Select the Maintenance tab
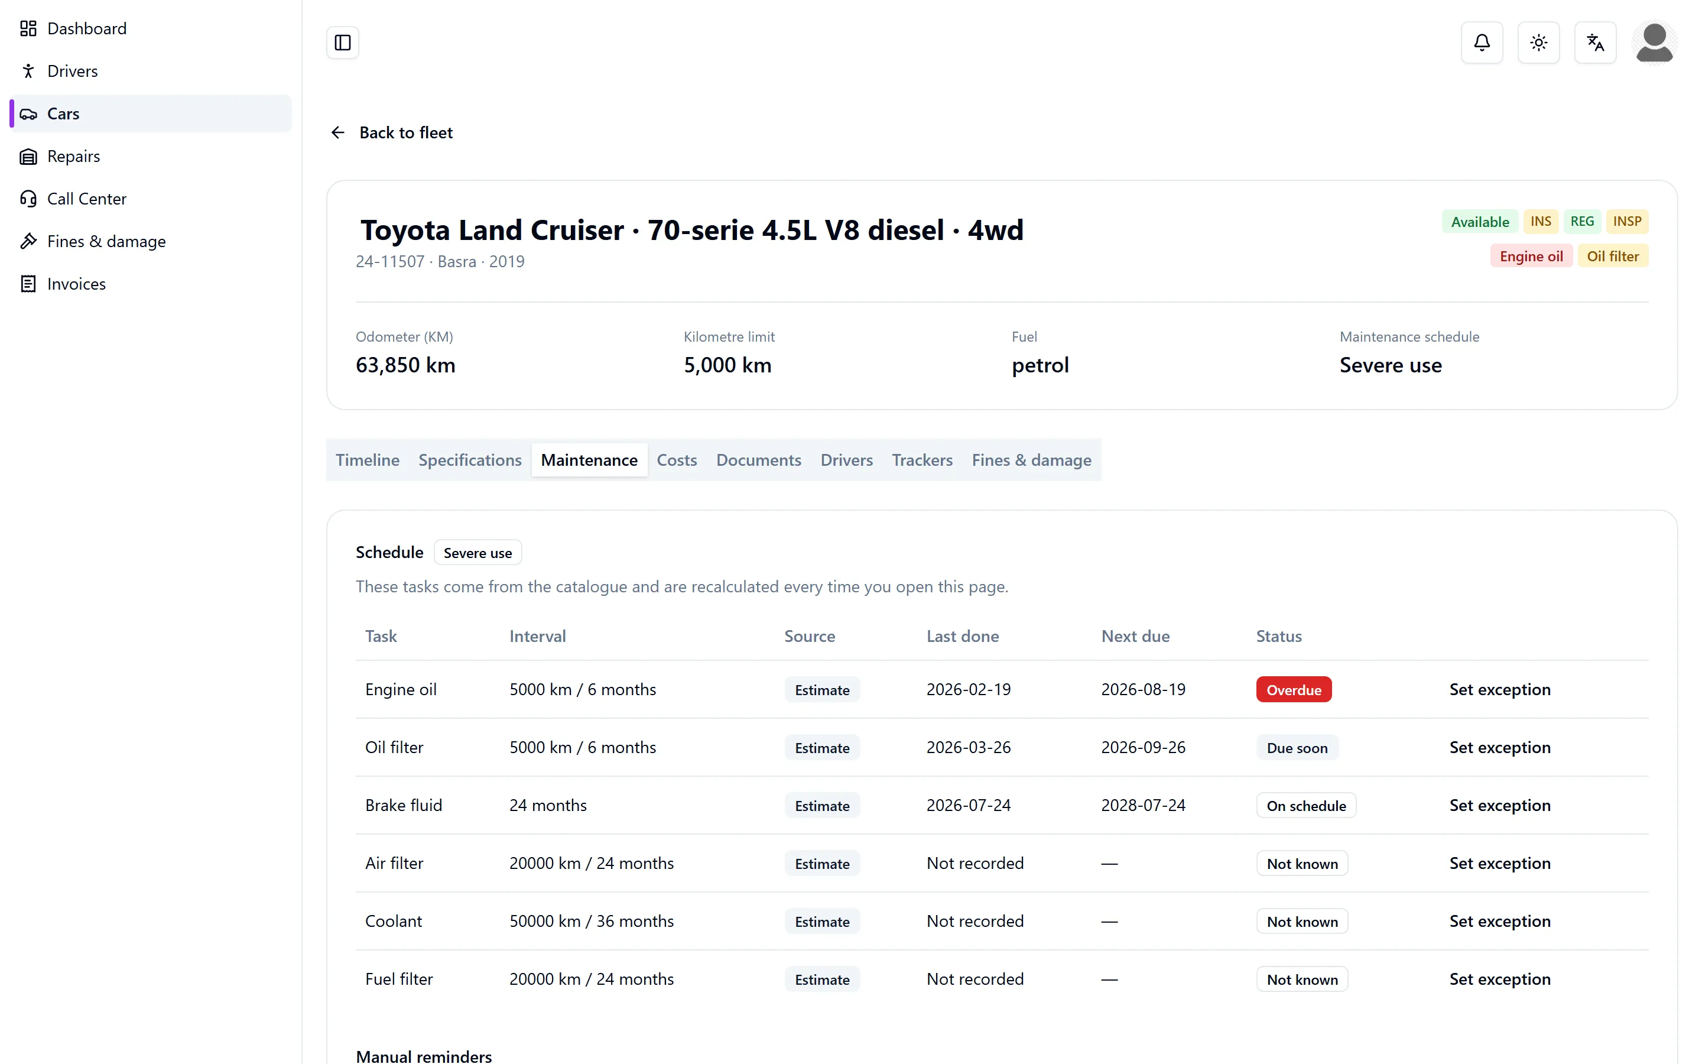Screen dimensions: 1702x1064 (x=589, y=460)
